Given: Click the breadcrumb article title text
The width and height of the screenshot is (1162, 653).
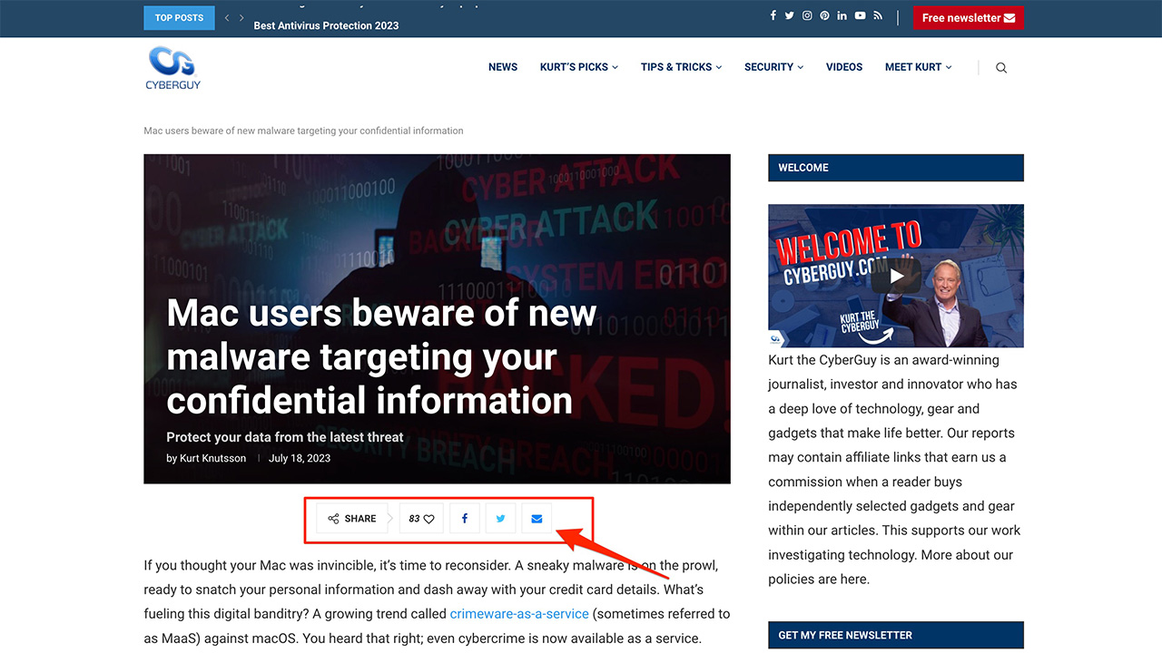Looking at the screenshot, I should [x=303, y=132].
